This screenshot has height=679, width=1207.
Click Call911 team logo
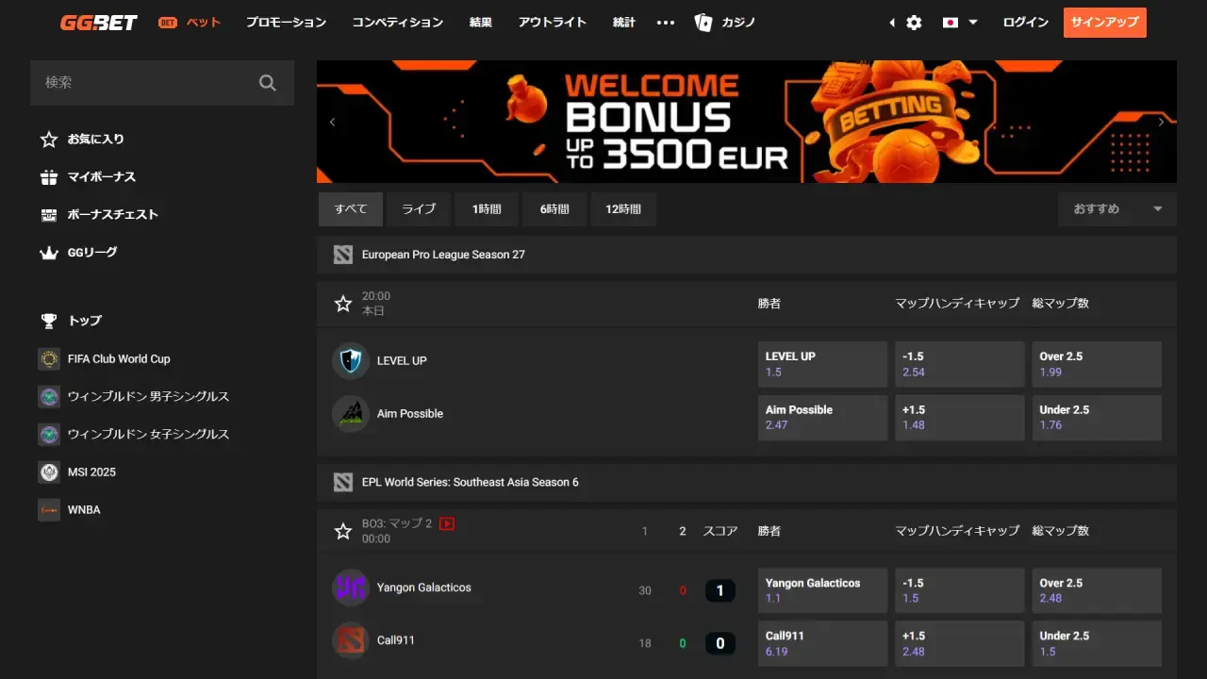(x=351, y=639)
